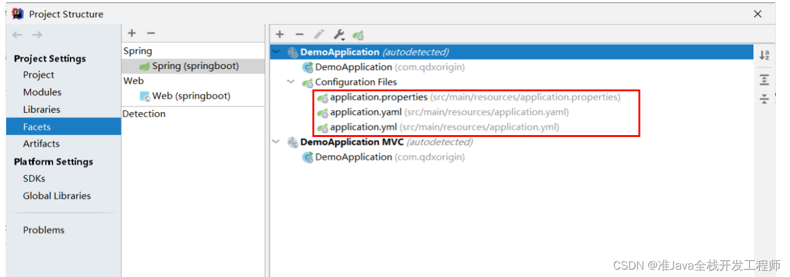The width and height of the screenshot is (790, 277).
Task: Collapse the DemoApplication MVC node
Action: pos(276,142)
